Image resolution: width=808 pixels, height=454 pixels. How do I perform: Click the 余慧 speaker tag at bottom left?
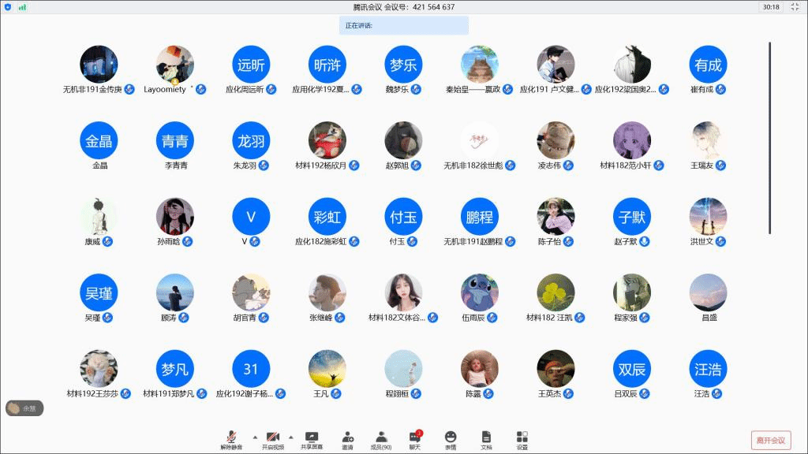click(24, 408)
